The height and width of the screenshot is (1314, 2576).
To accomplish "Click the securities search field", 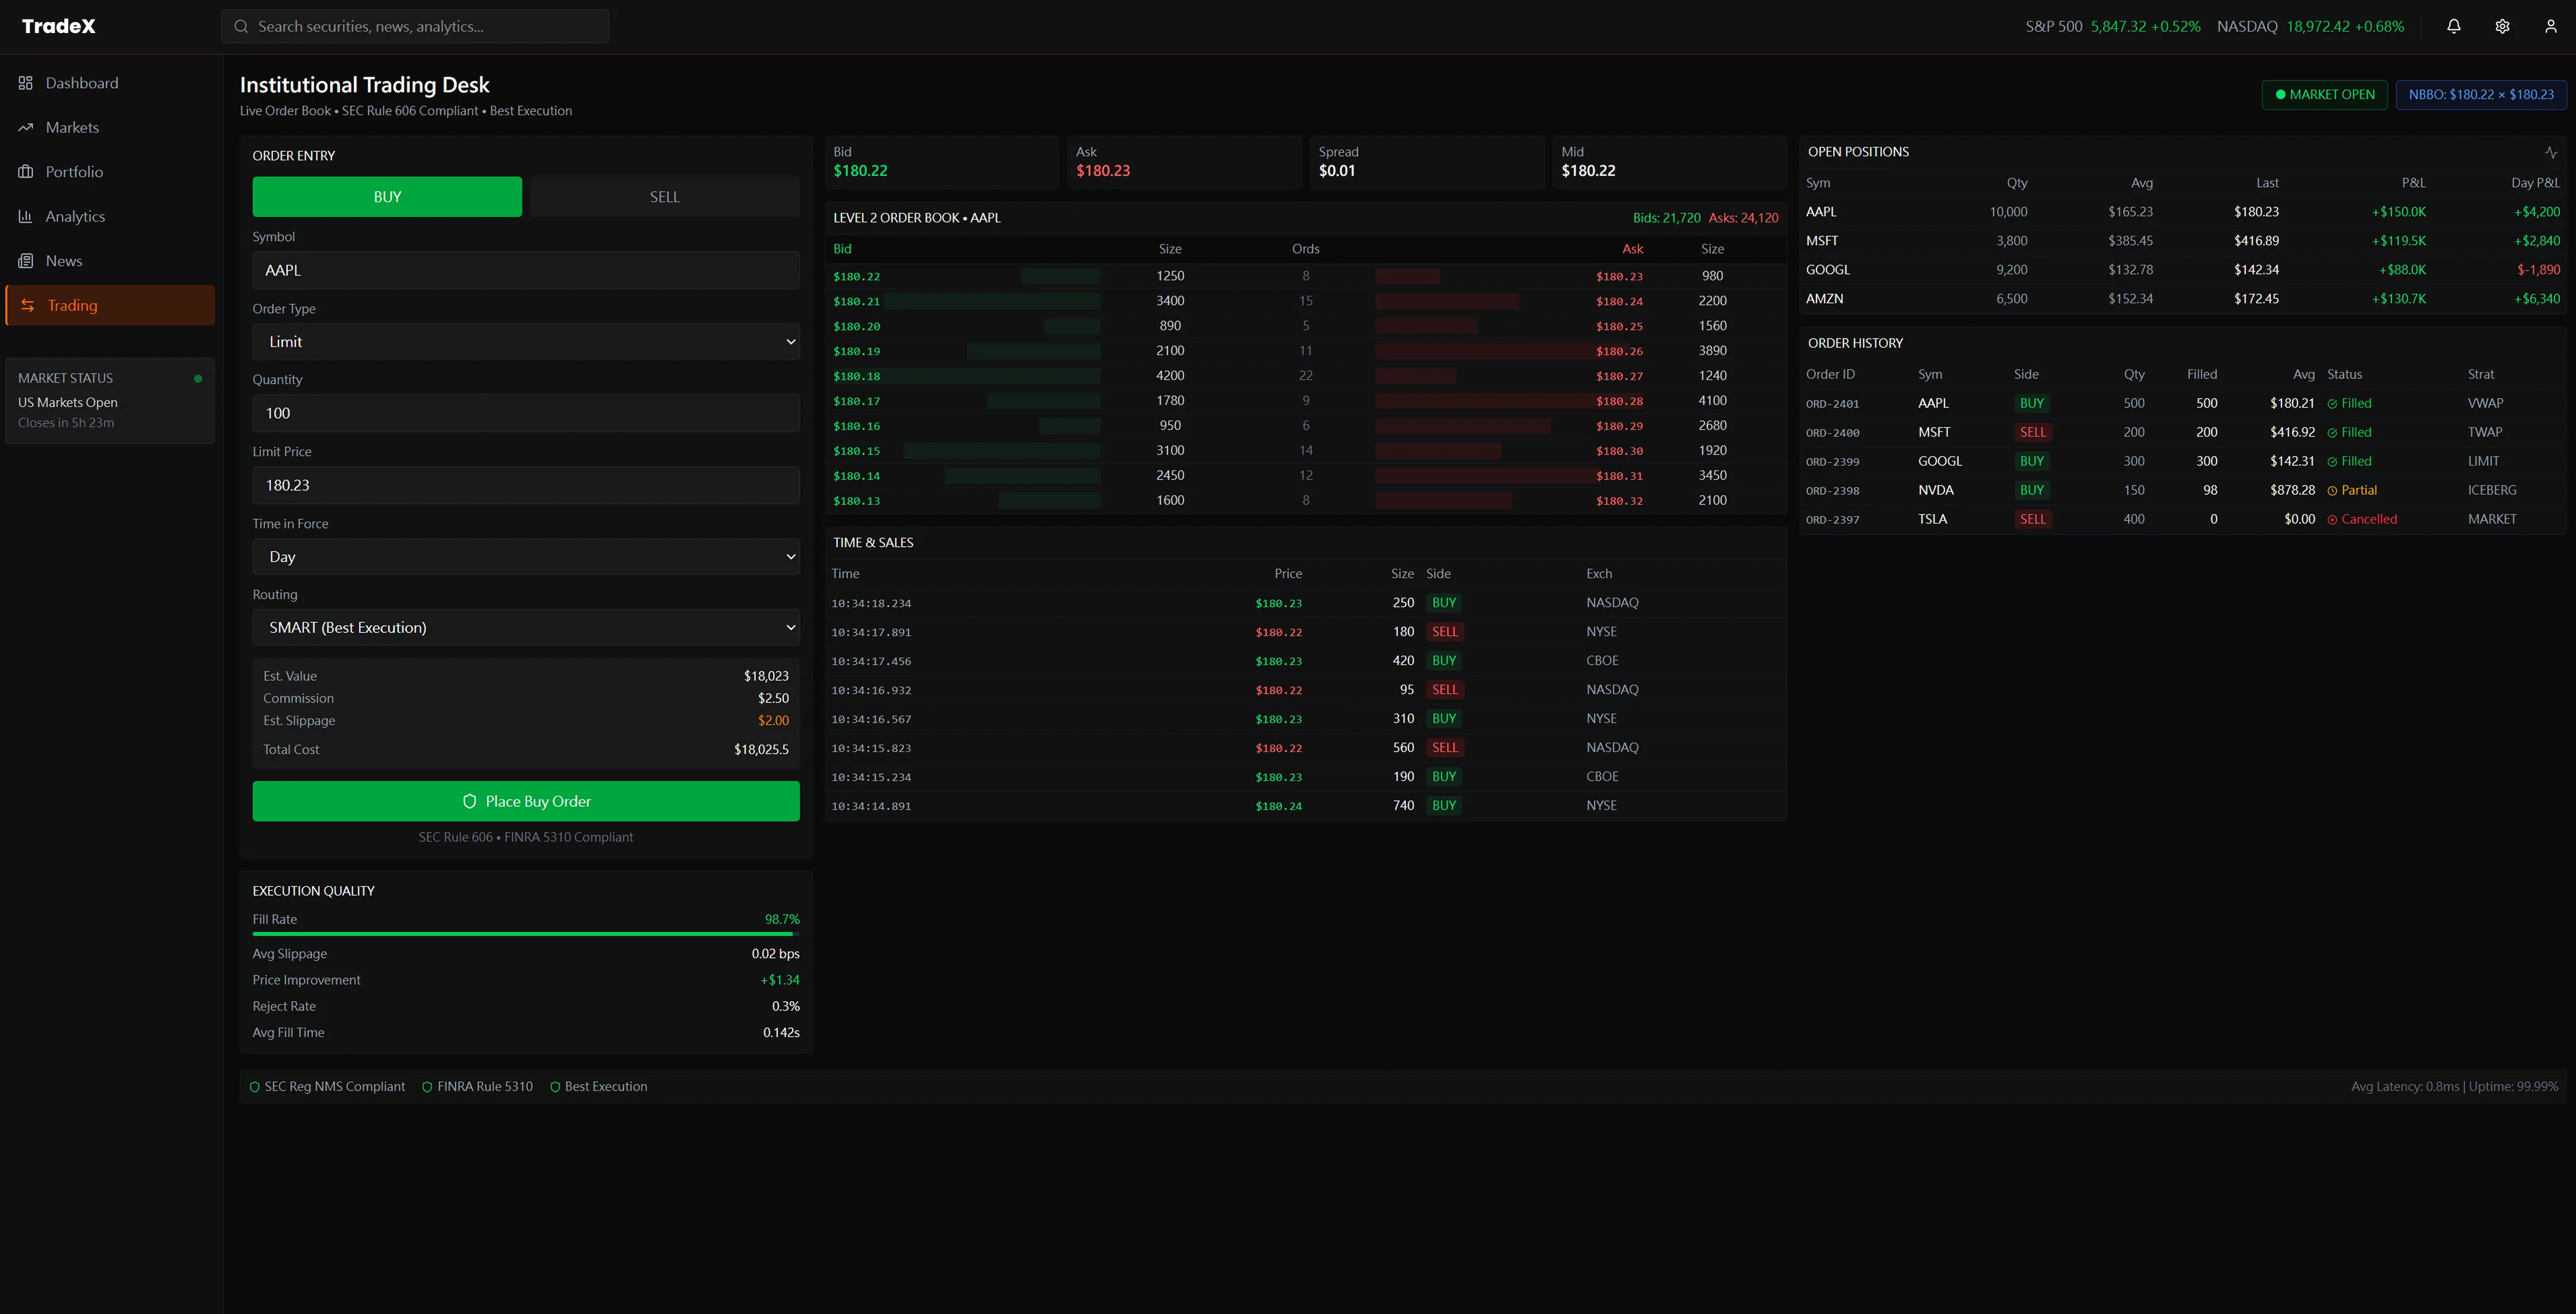I will point(414,25).
